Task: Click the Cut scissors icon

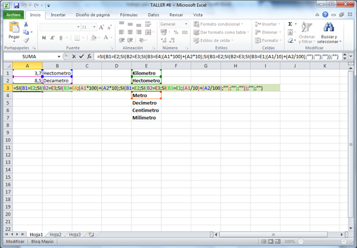Action: [x=26, y=24]
